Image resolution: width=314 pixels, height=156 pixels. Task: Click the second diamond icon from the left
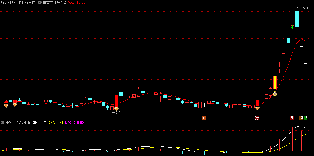point(15,105)
